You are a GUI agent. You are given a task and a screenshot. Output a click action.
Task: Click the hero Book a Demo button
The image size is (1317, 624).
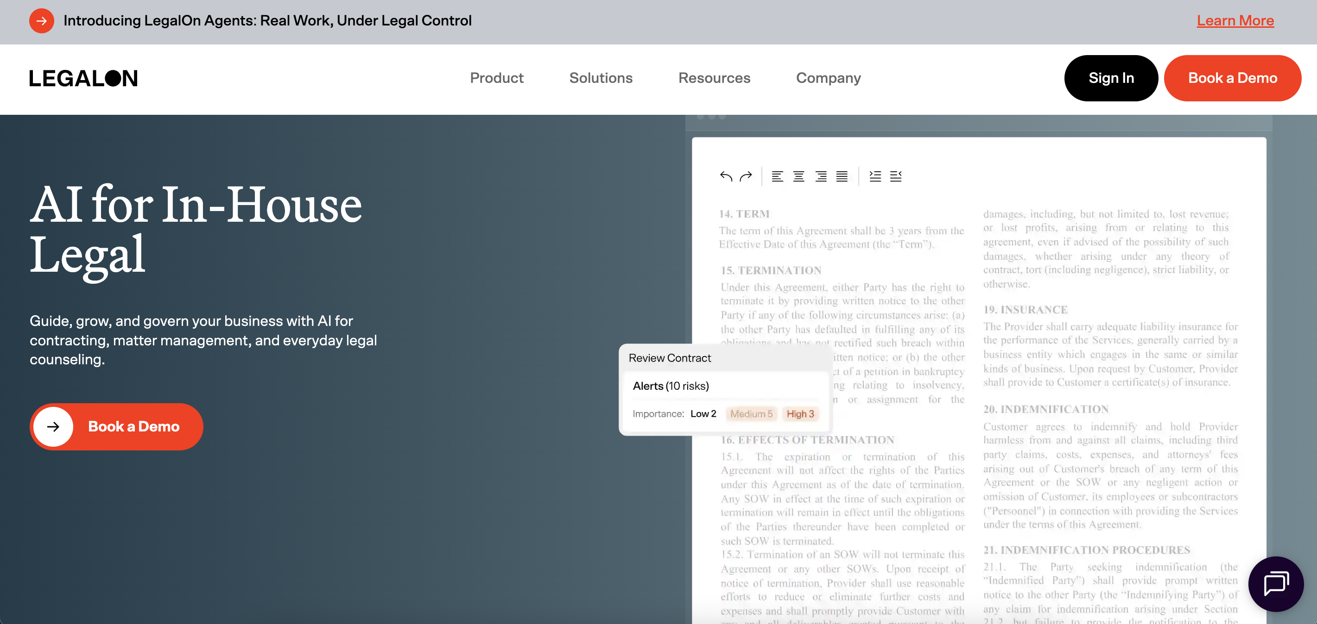point(117,426)
